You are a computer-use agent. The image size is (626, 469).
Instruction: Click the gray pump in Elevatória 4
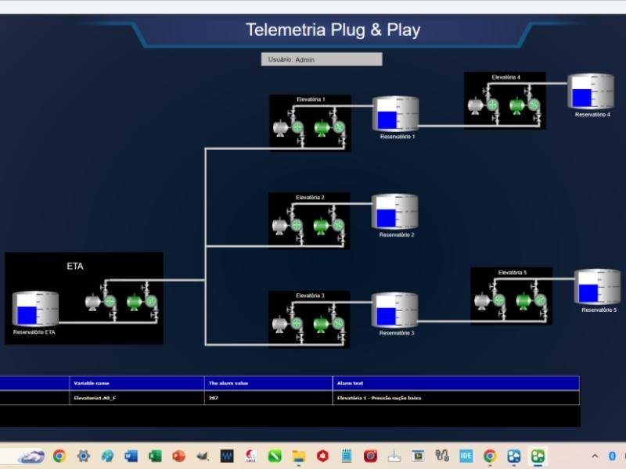[474, 105]
